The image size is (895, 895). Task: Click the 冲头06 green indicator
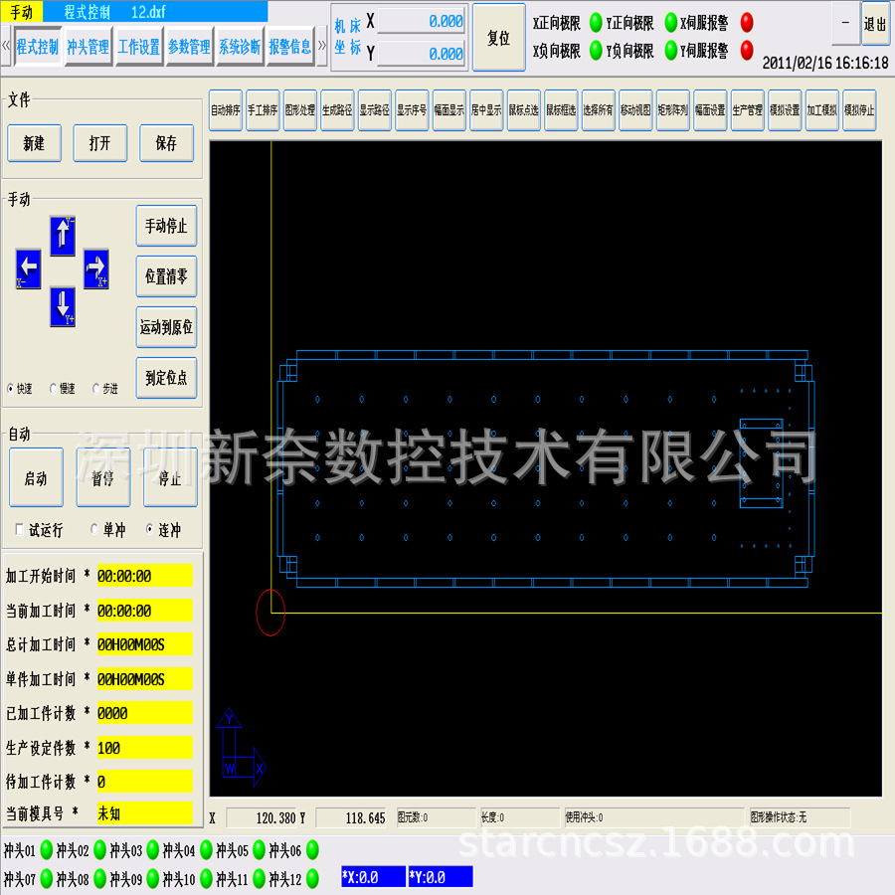(312, 850)
